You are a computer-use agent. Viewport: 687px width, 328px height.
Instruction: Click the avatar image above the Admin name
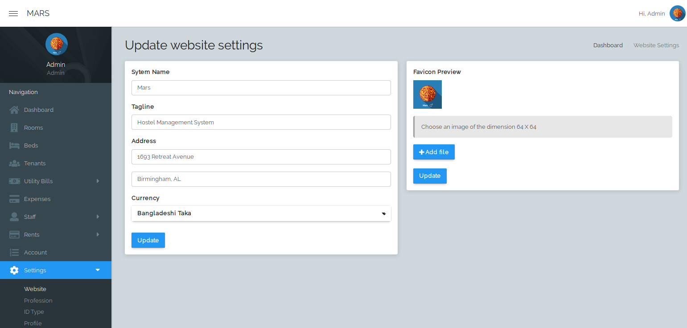pos(56,44)
